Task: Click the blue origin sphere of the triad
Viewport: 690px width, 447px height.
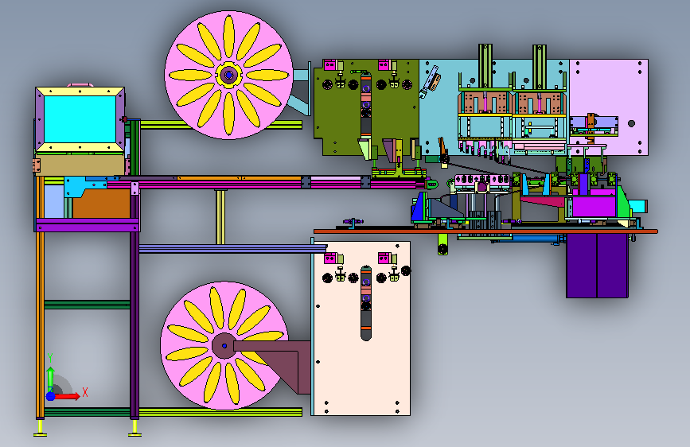Action: tap(50, 396)
